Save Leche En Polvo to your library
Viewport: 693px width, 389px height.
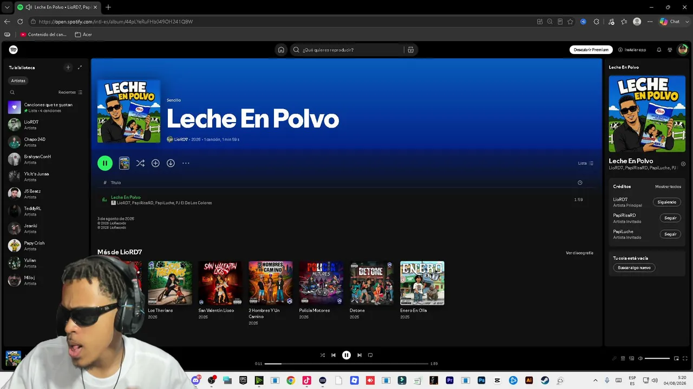[155, 163]
